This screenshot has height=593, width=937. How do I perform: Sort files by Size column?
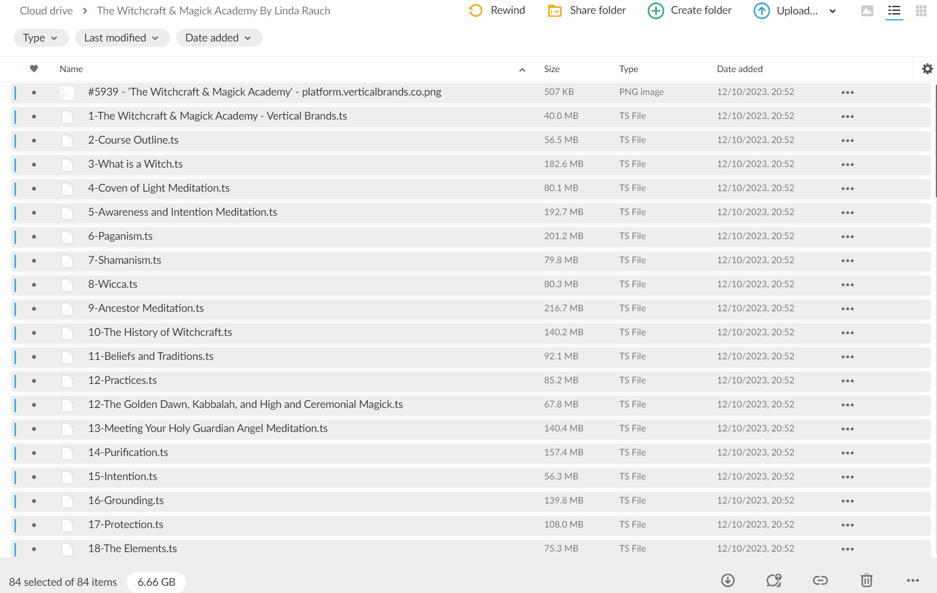(x=552, y=69)
